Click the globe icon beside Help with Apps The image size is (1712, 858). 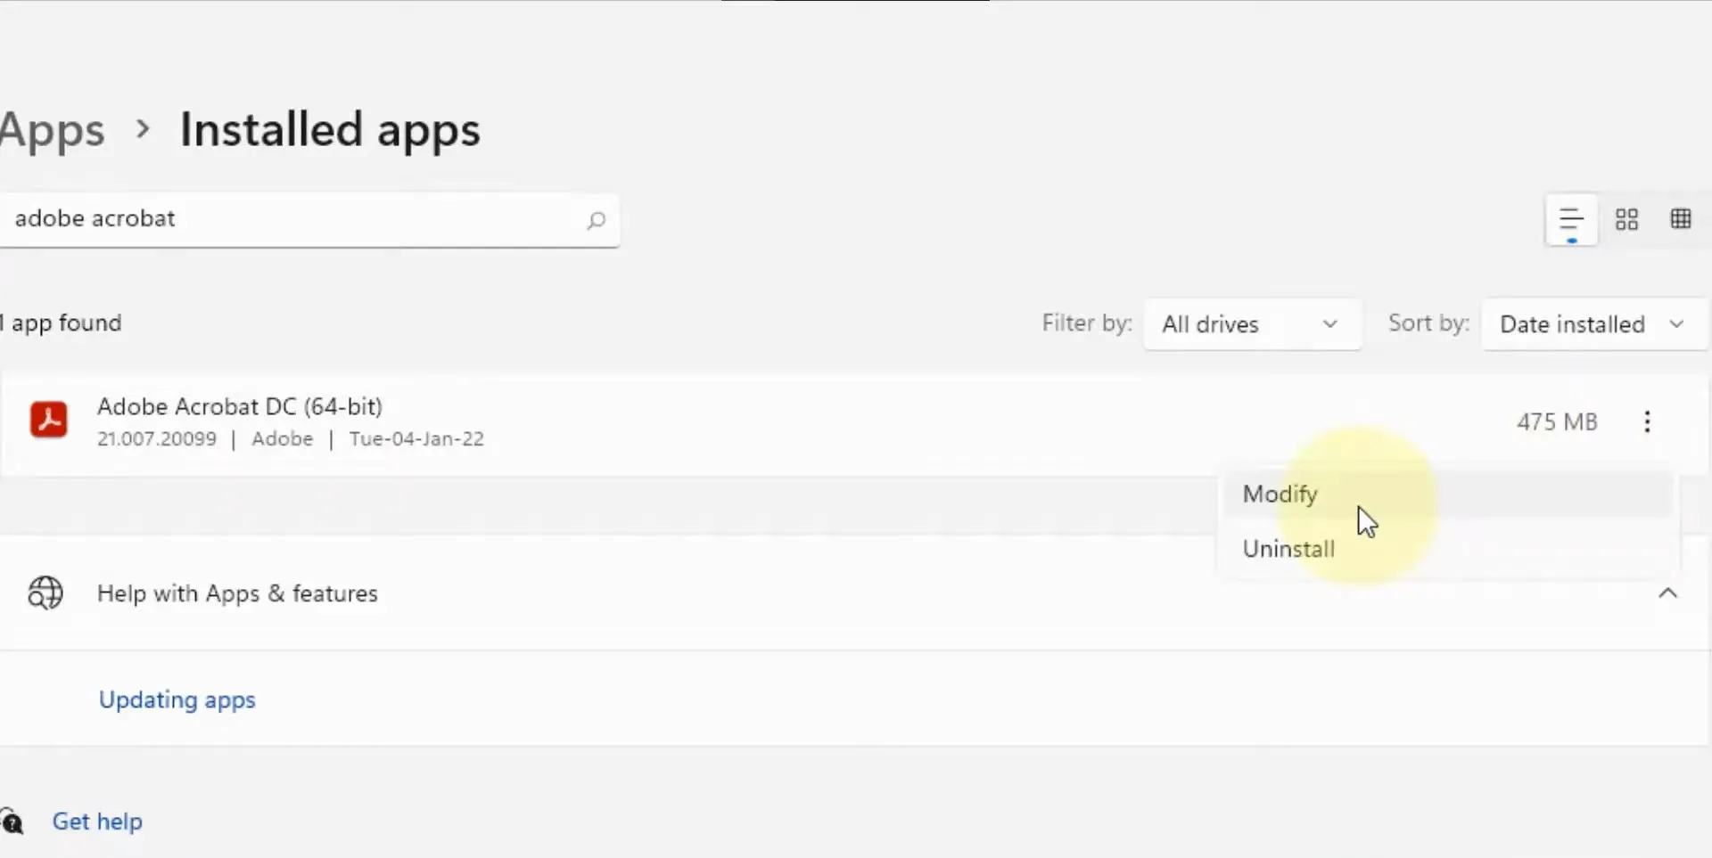click(45, 593)
